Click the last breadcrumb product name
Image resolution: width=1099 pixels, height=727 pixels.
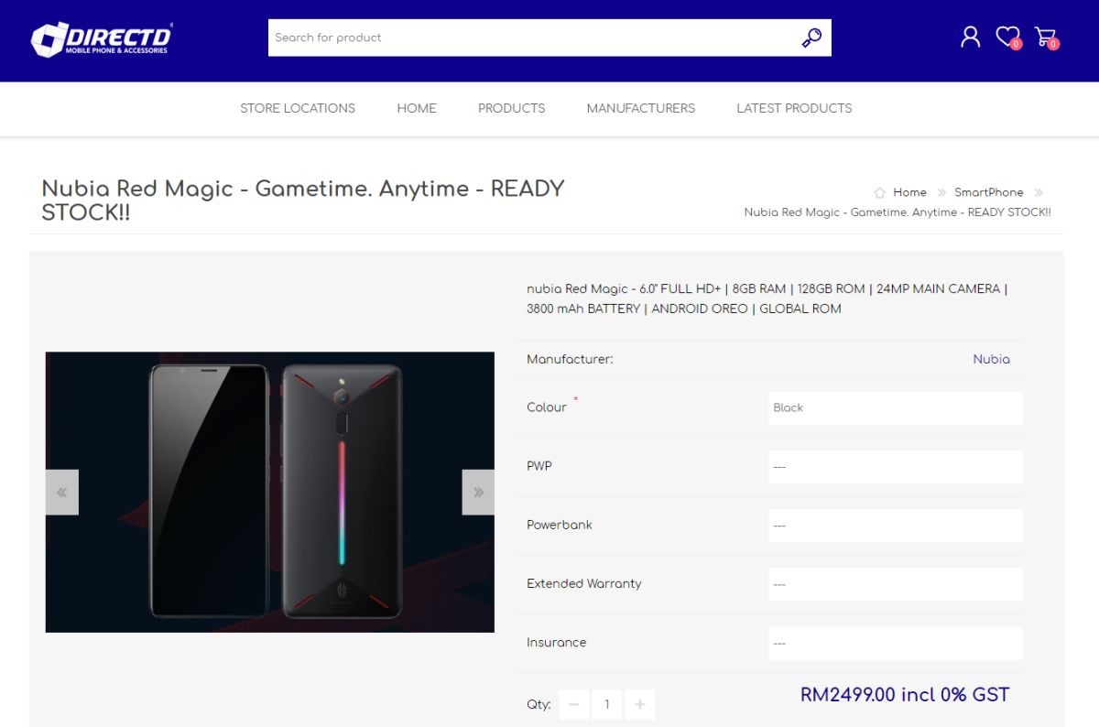point(898,212)
